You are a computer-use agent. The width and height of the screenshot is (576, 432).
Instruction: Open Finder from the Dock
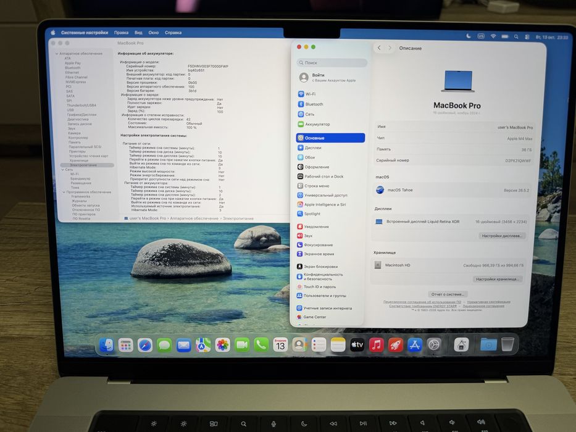107,346
